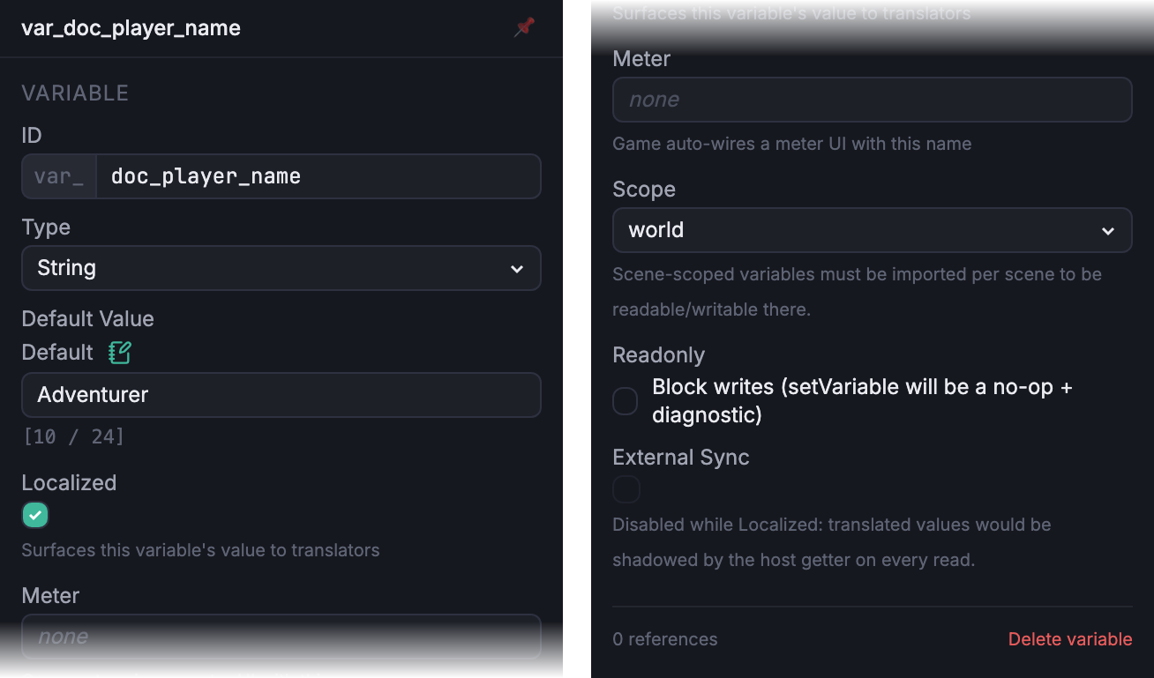Click the Delete variable link
The height and width of the screenshot is (678, 1154).
(1070, 639)
